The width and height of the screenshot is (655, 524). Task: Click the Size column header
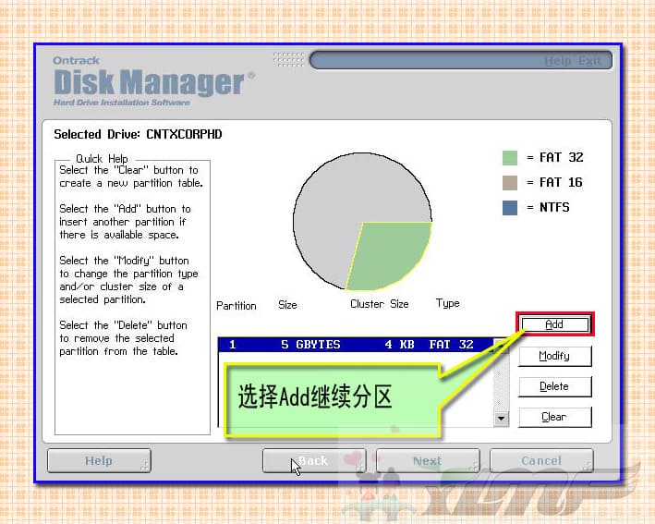point(288,305)
